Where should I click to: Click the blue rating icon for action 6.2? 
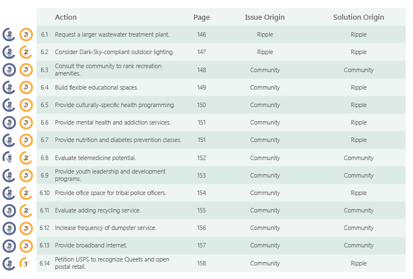[x=9, y=52]
